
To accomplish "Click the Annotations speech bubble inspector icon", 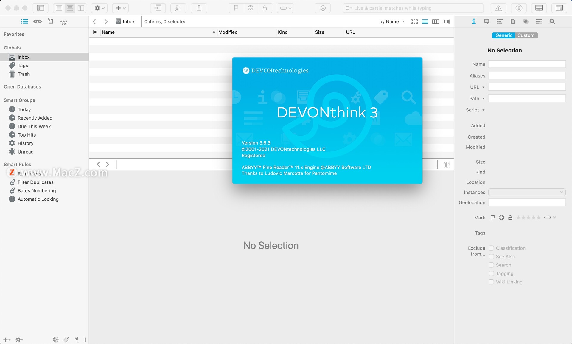I will 486,21.
